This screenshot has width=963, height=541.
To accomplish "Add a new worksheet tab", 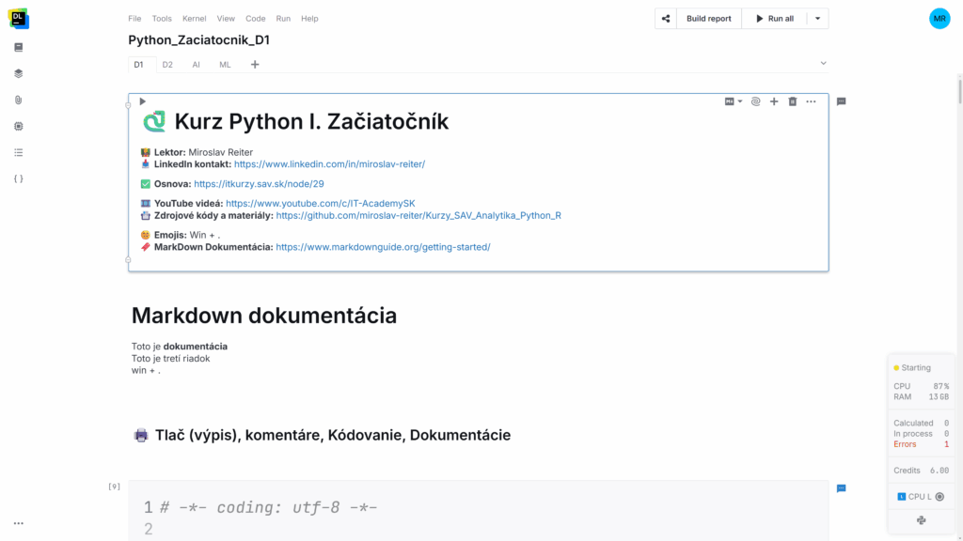I will (x=255, y=65).
